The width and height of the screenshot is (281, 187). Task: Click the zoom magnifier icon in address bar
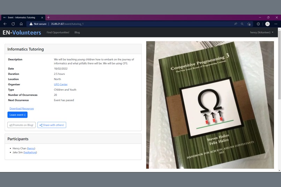tap(242, 24)
